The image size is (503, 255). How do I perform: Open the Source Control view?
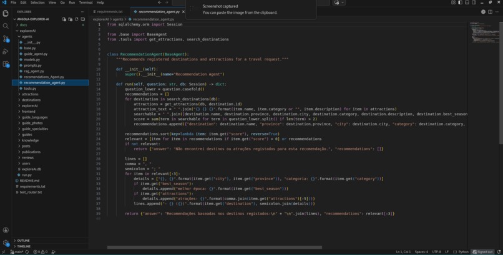(6, 39)
